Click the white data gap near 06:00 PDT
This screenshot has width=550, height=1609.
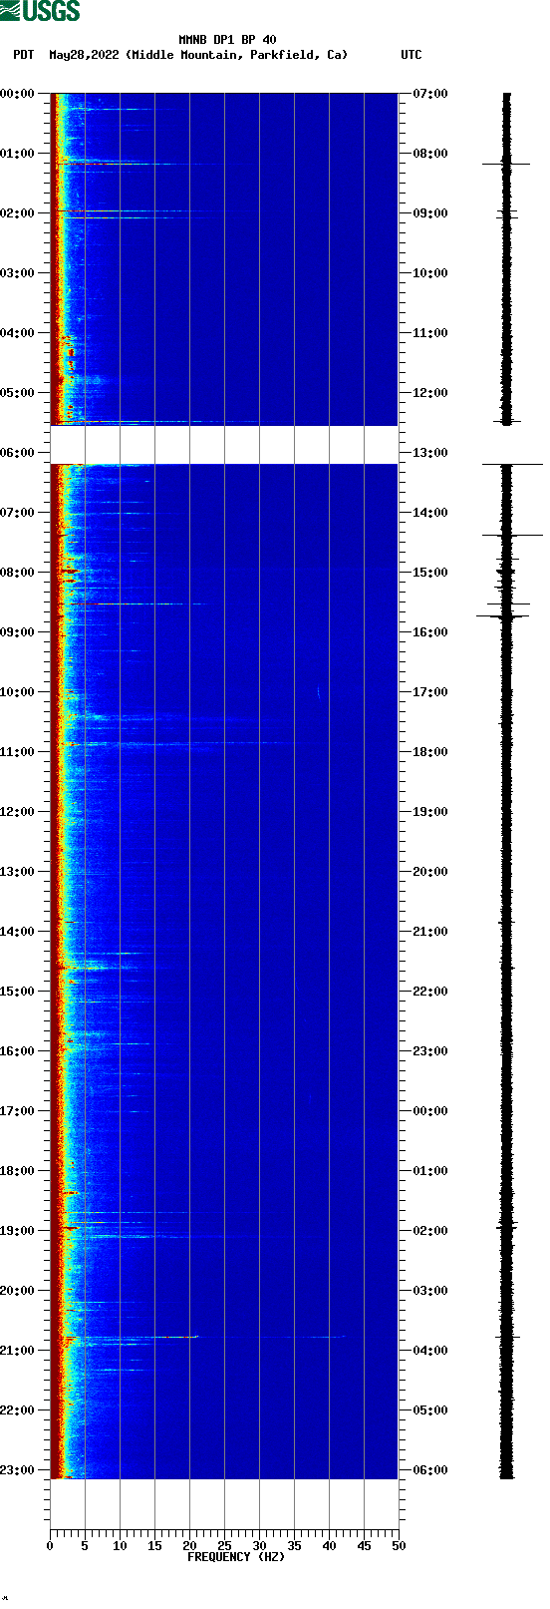click(224, 445)
